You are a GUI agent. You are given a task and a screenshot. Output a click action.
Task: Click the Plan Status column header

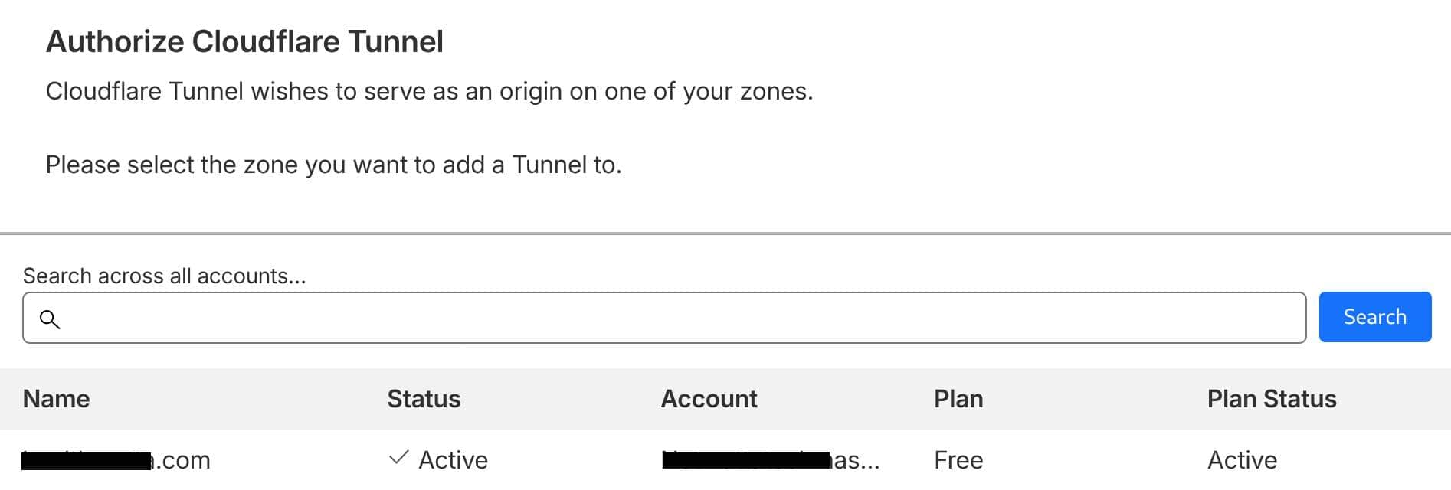point(1272,399)
